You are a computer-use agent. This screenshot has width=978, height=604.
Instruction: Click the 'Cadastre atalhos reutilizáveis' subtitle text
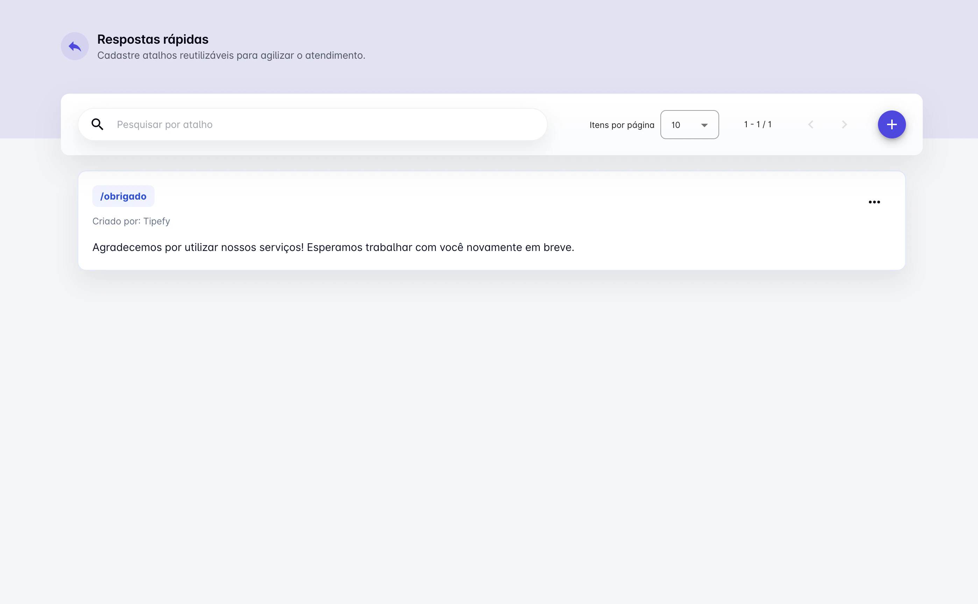pos(232,56)
